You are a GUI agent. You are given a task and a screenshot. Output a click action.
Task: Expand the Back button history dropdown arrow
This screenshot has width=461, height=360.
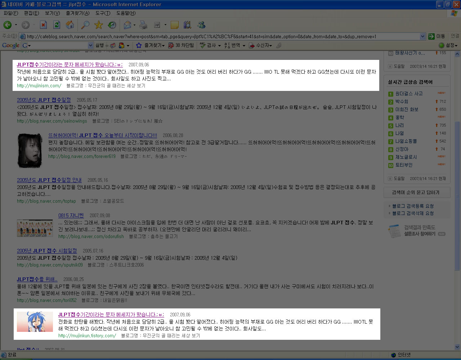click(16, 25)
